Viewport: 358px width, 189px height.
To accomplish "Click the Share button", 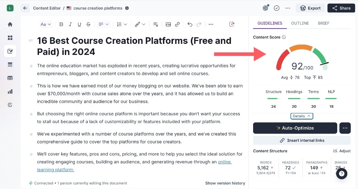I will (341, 8).
